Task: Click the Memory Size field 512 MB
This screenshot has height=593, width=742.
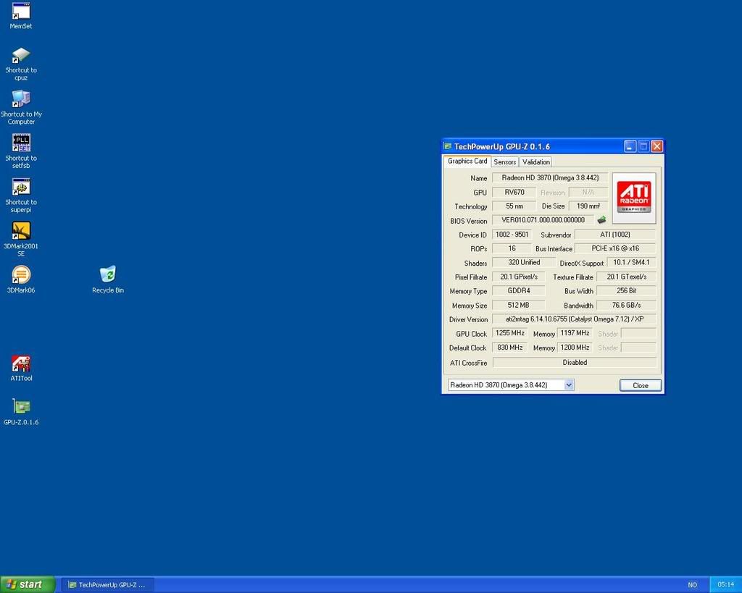Action: pyautogui.click(x=519, y=305)
